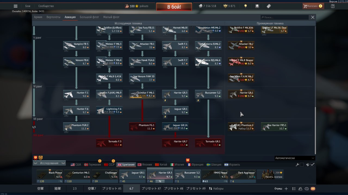
Task: Open the wrench settings icon near nations
Action: coord(297,164)
